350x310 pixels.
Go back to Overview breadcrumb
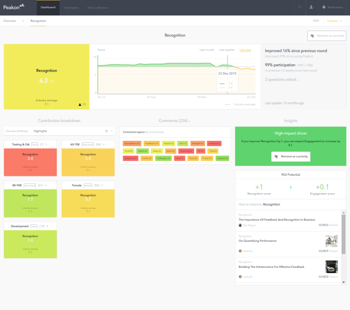(10, 21)
